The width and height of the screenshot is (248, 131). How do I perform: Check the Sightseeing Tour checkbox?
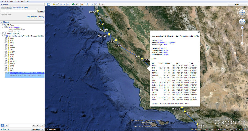pyautogui.click(x=5, y=27)
